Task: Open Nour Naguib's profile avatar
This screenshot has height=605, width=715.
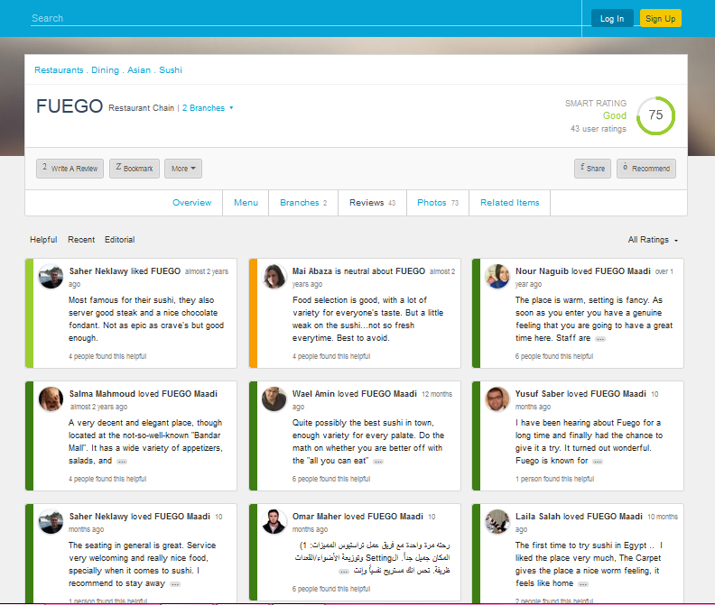Action: coord(497,276)
